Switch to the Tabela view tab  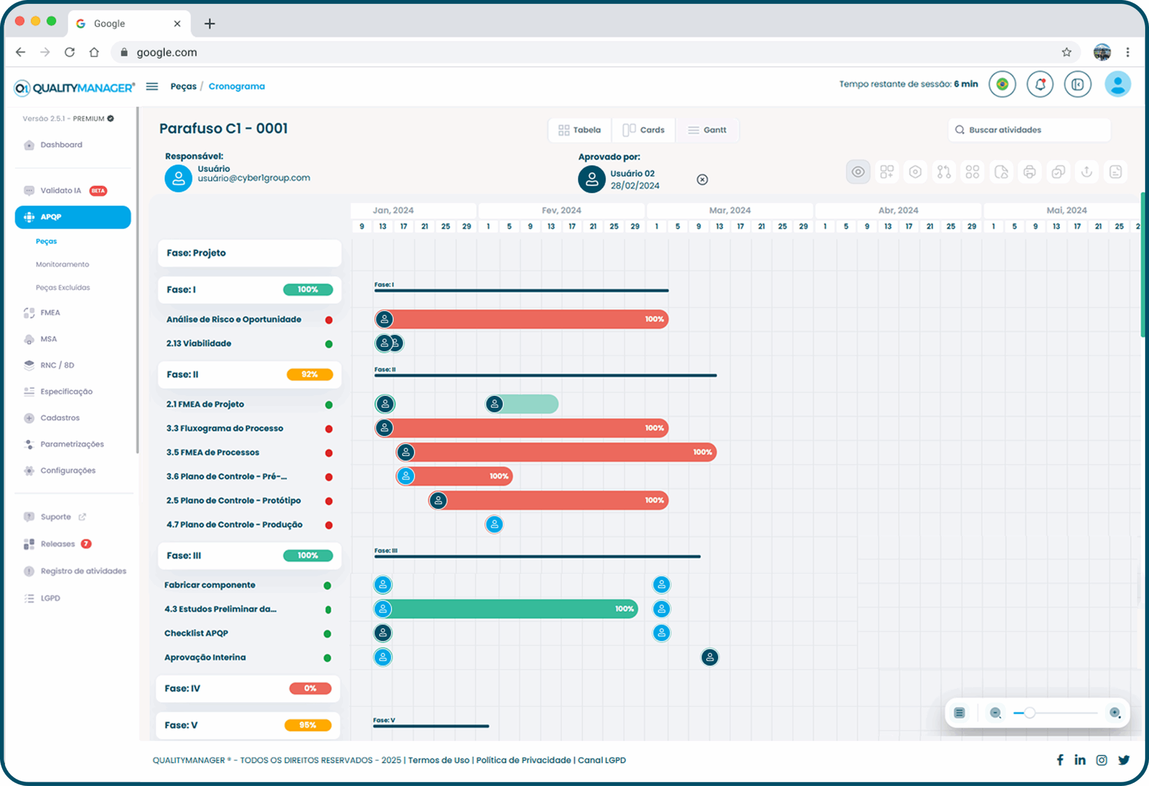click(579, 130)
